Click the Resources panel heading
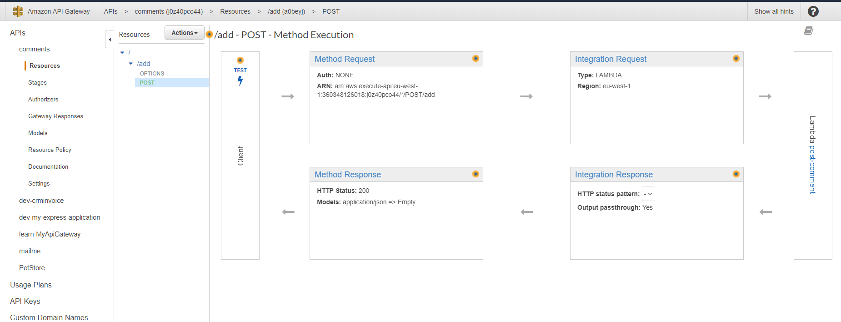Image resolution: width=841 pixels, height=322 pixels. [134, 35]
